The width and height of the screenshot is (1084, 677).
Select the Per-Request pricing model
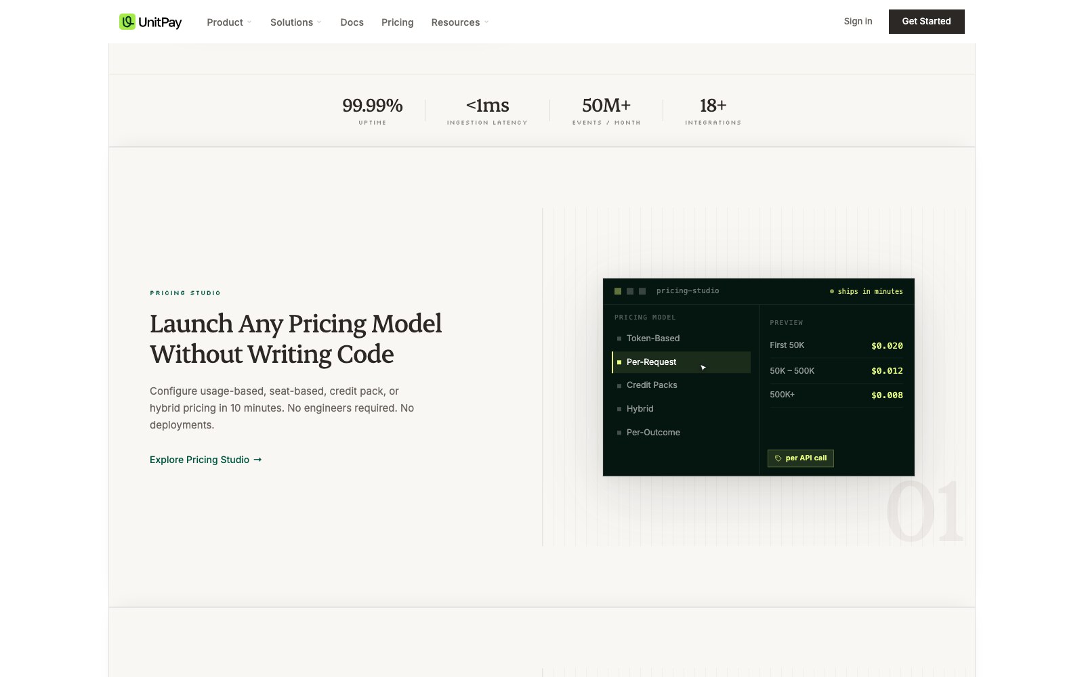(x=681, y=362)
